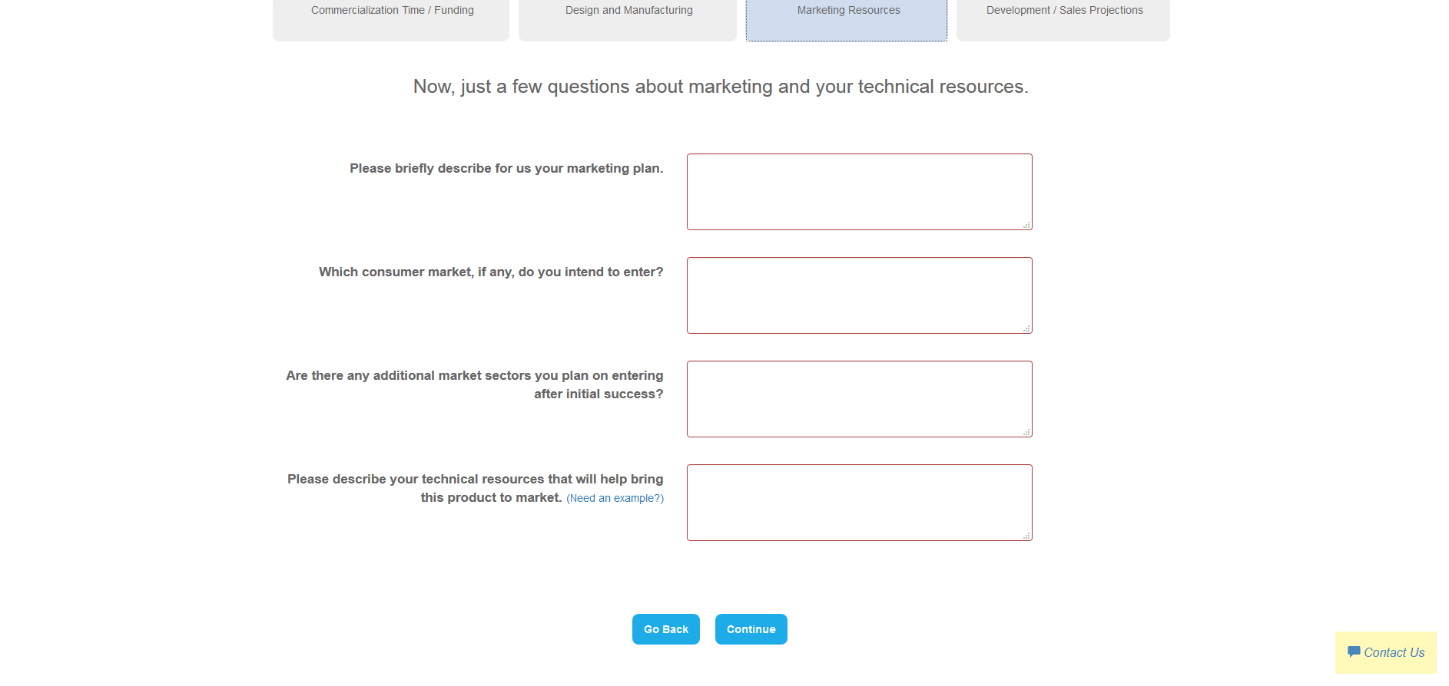The width and height of the screenshot is (1449, 686).
Task: Click the marketing plan box resize handle
Action: (x=1026, y=225)
